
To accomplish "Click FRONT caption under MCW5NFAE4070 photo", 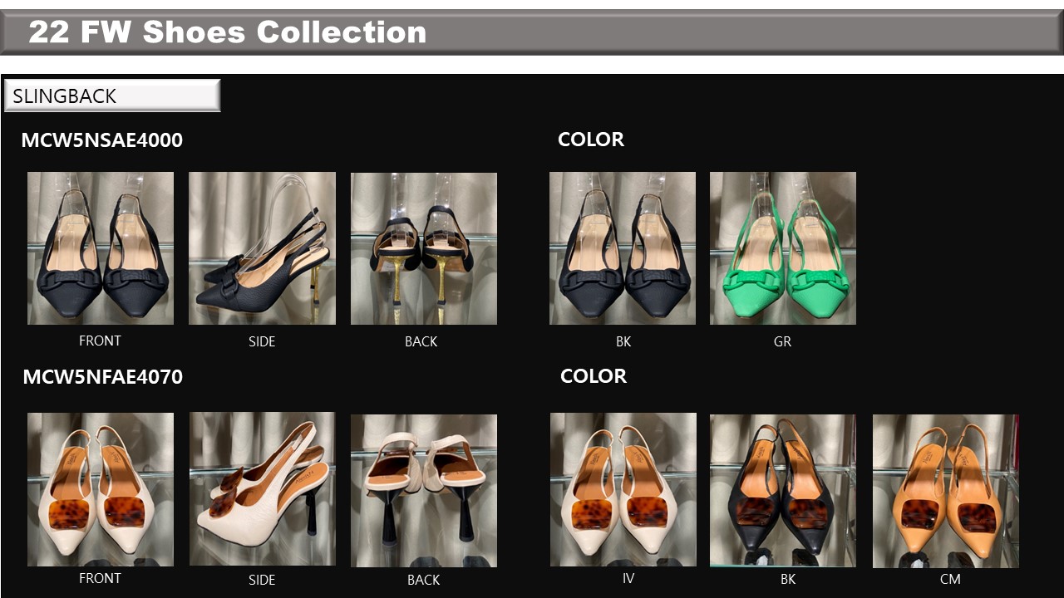I will [x=100, y=578].
